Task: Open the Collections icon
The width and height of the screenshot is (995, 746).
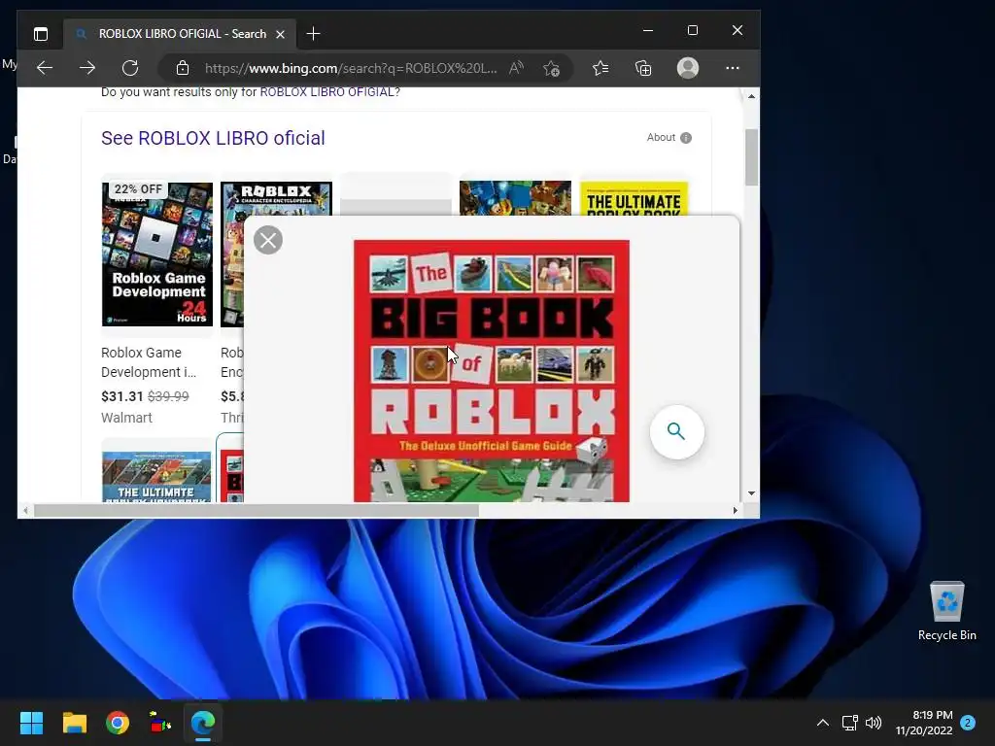Action: (643, 68)
